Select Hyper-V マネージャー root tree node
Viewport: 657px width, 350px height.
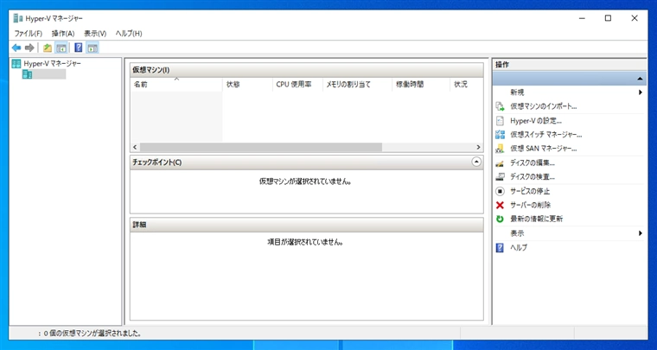pyautogui.click(x=53, y=64)
